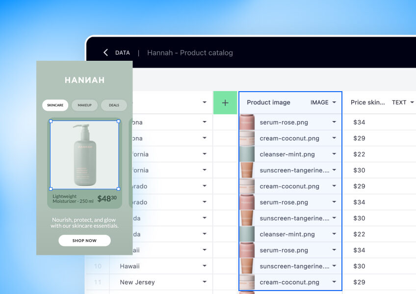Select row number 11 in the table

point(98,282)
